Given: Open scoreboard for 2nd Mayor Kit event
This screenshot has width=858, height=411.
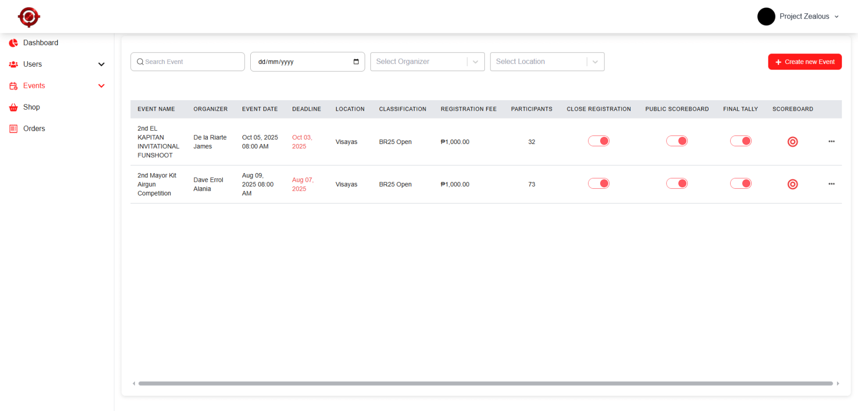Looking at the screenshot, I should click(792, 184).
